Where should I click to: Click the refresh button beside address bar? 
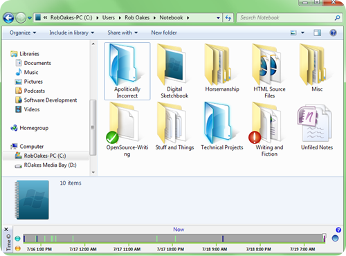(228, 18)
